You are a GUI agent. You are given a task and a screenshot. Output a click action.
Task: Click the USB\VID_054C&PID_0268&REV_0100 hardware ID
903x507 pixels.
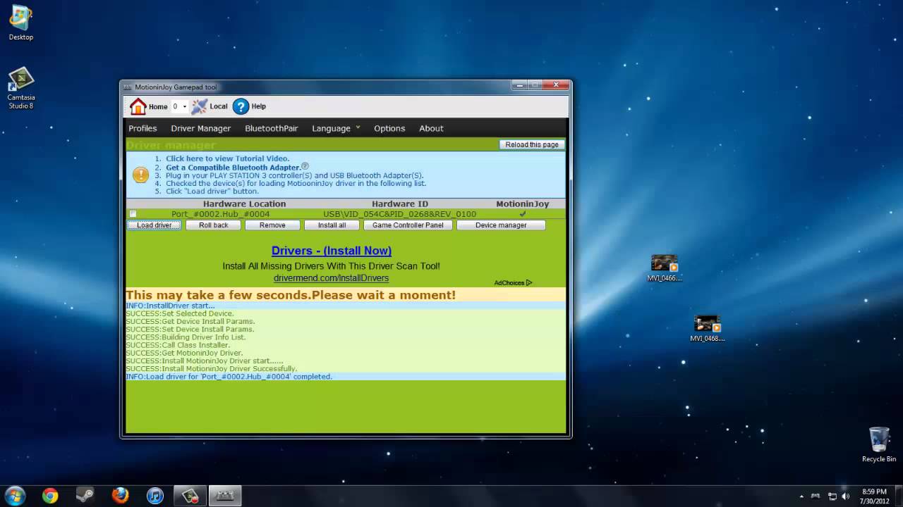[399, 214]
